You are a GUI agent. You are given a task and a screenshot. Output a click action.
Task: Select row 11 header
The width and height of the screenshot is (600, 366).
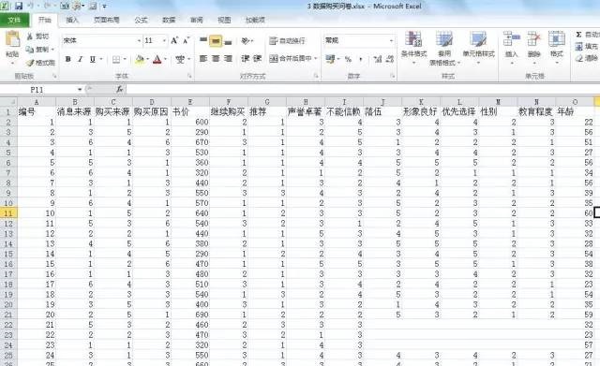coord(8,213)
